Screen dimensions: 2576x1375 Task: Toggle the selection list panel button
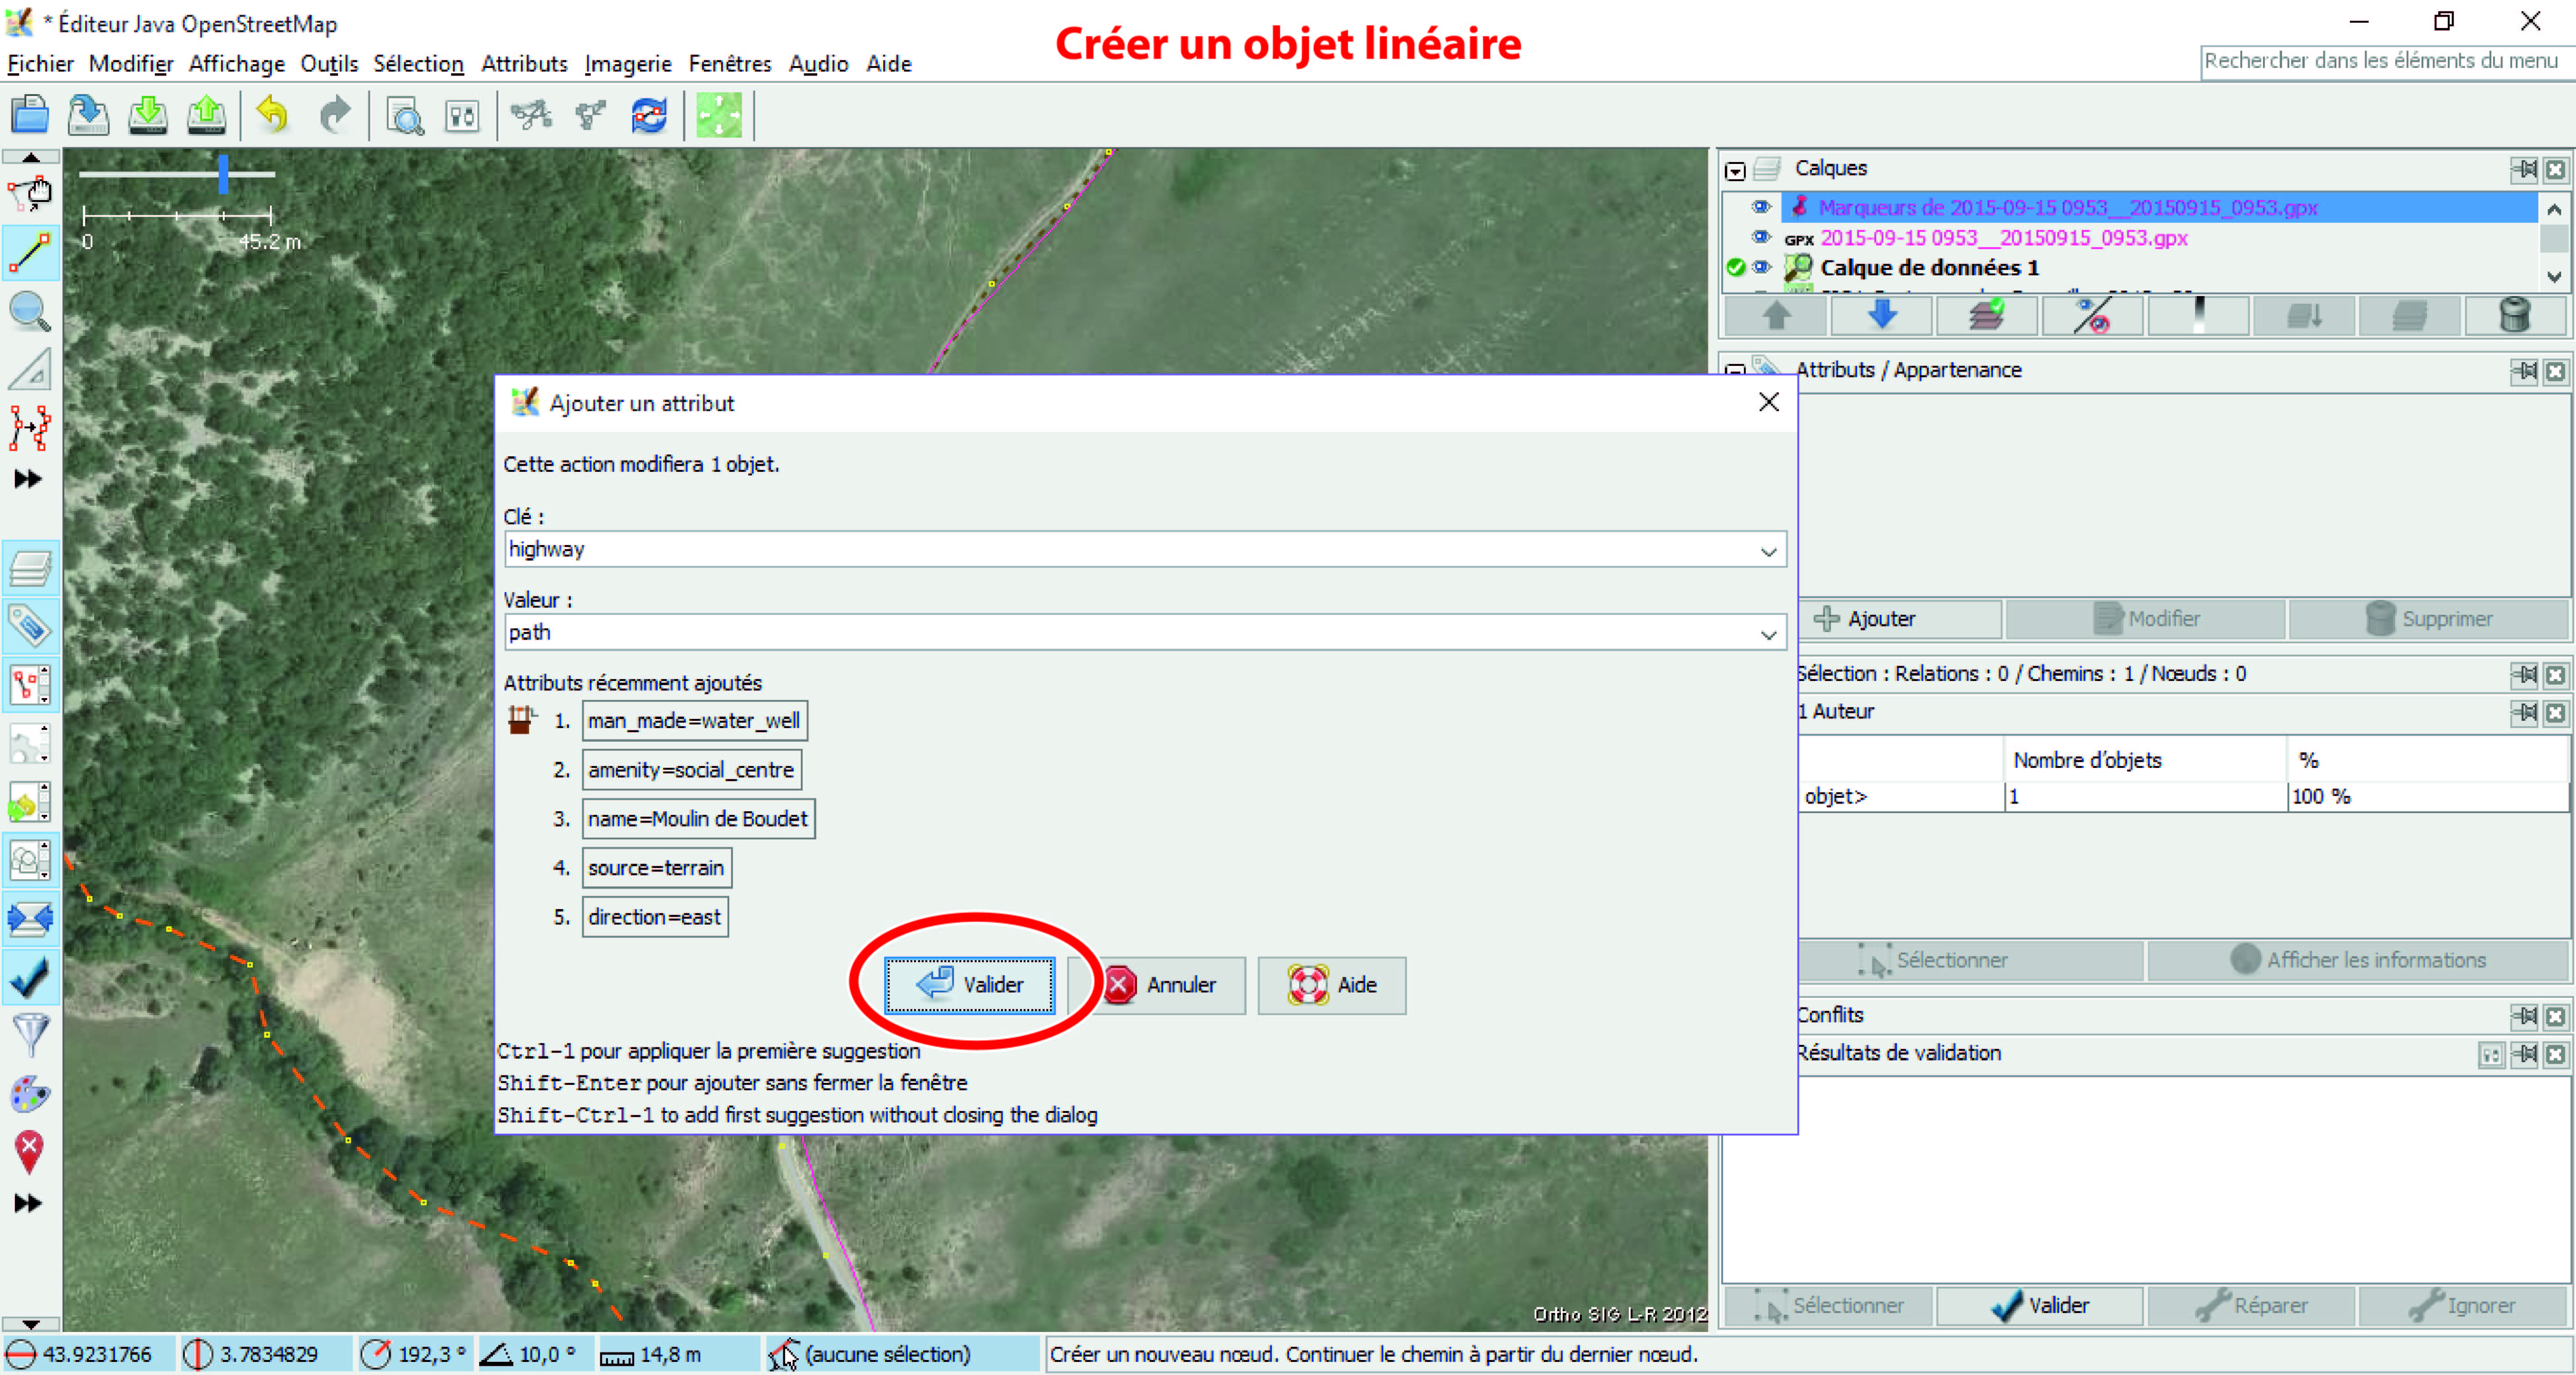click(30, 685)
